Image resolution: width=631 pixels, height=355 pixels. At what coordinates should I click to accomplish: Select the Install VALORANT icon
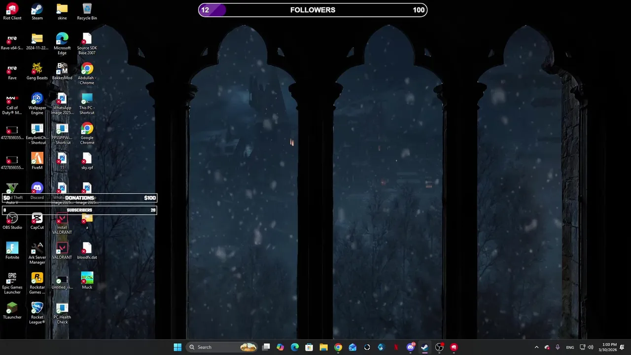click(x=62, y=224)
